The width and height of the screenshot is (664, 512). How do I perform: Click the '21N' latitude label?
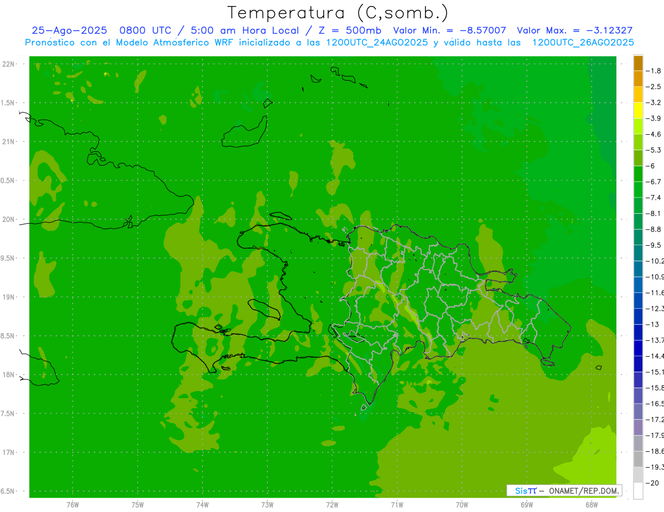[8, 141]
